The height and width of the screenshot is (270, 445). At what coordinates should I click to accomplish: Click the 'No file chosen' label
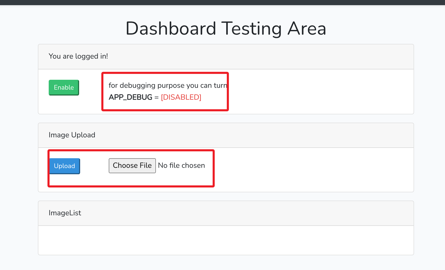point(181,165)
